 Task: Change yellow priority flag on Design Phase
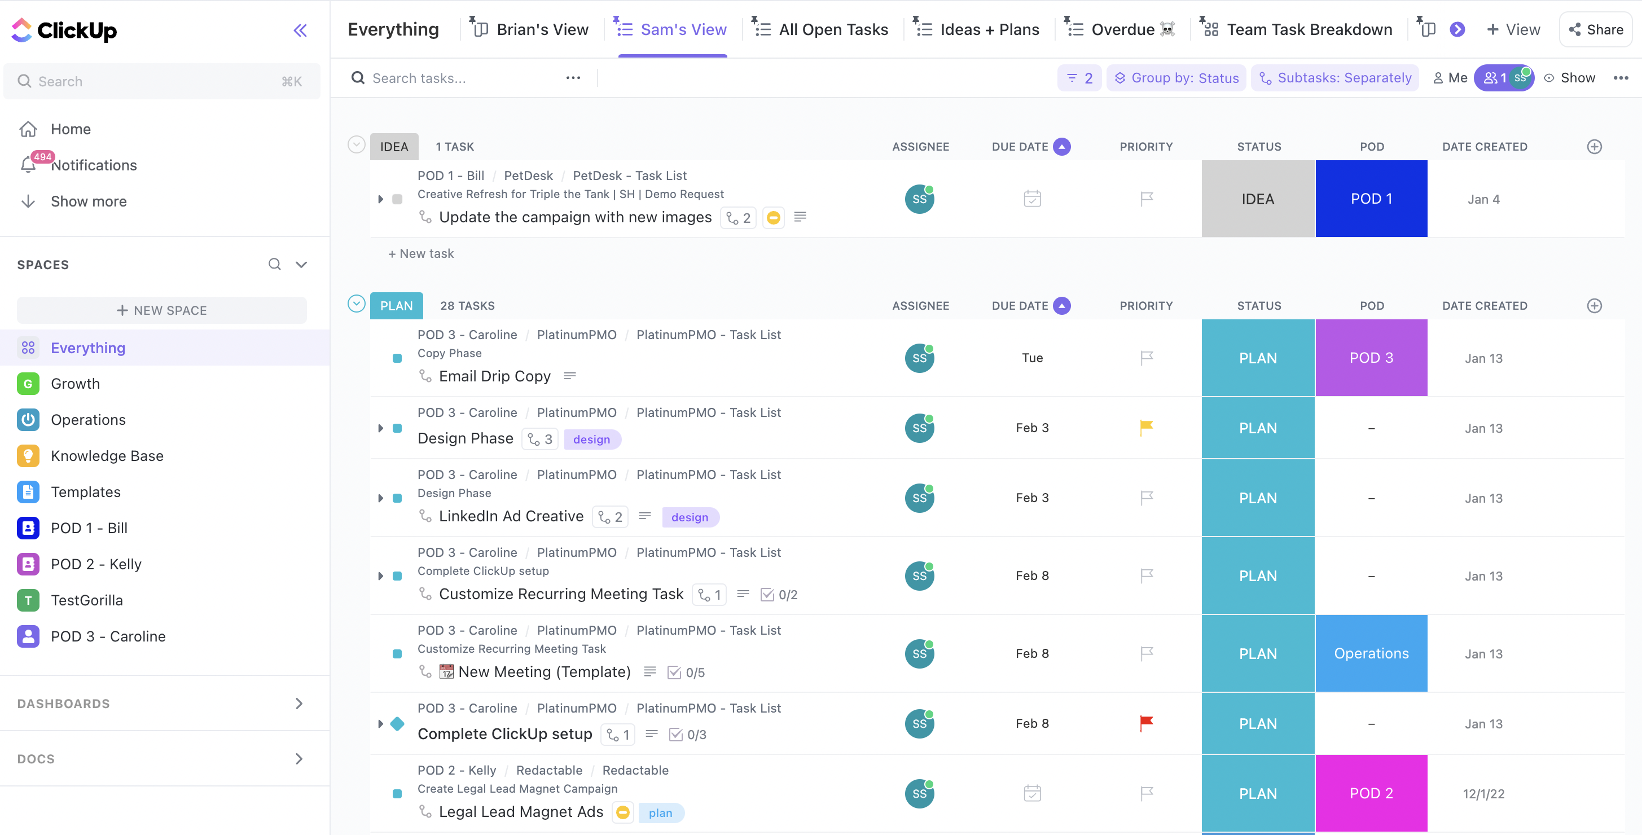pyautogui.click(x=1147, y=428)
